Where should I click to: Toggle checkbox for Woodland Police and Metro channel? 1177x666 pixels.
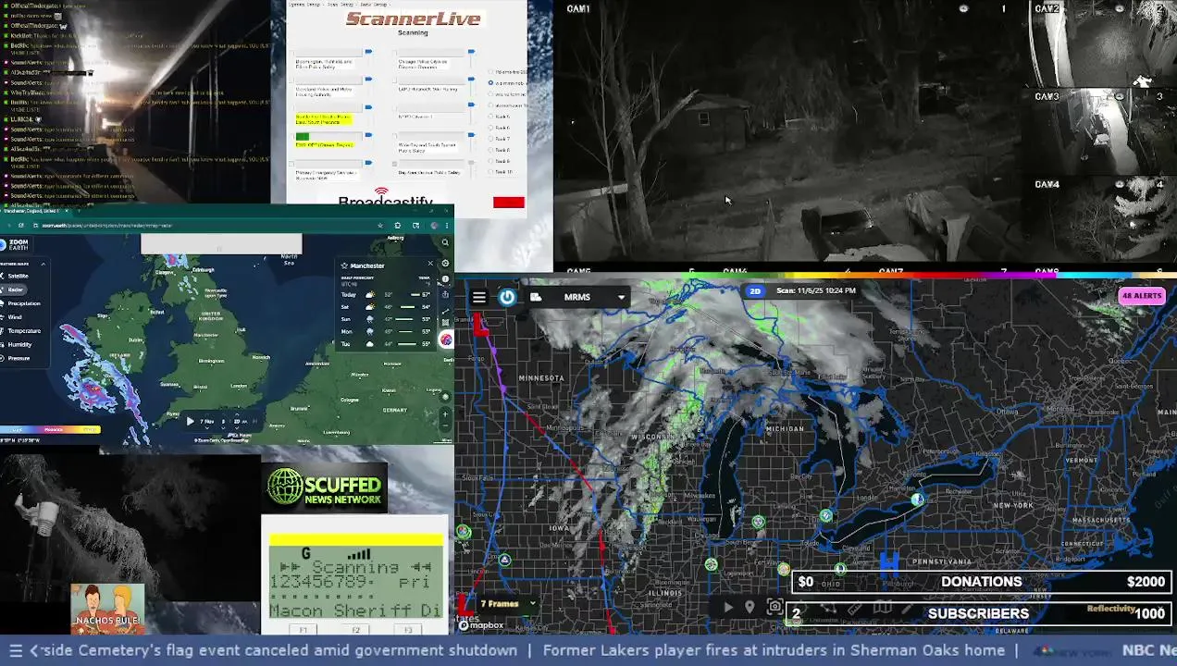tap(291, 80)
